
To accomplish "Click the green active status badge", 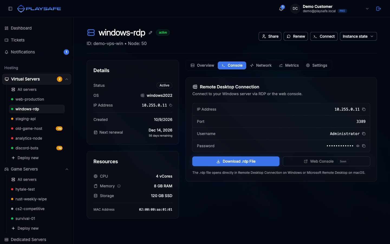I will [163, 33].
